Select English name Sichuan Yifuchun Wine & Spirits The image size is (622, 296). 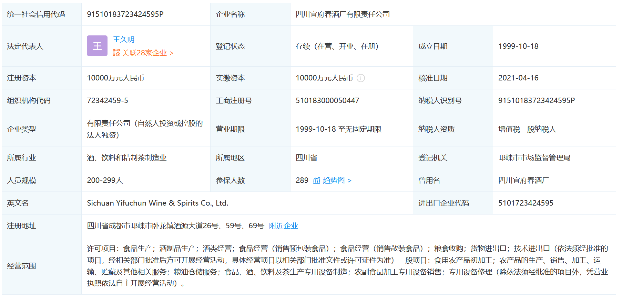click(158, 203)
